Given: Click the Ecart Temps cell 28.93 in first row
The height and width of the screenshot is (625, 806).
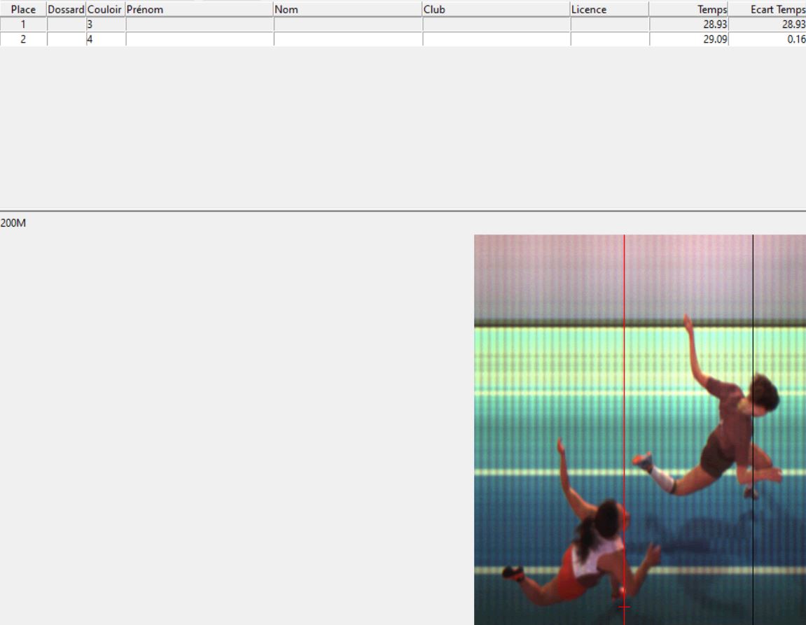Looking at the screenshot, I should click(767, 24).
